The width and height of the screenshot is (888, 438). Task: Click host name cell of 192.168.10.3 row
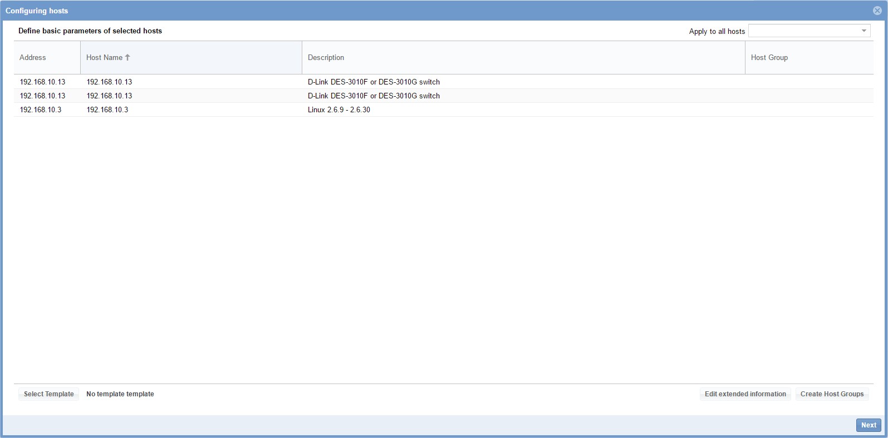click(x=107, y=109)
